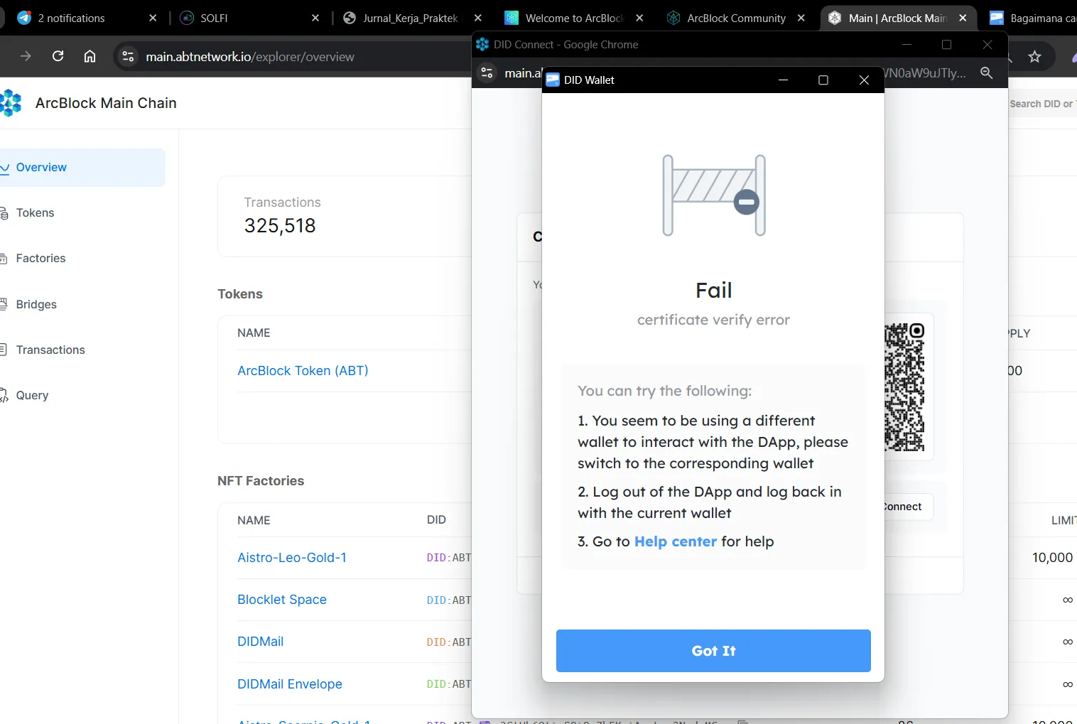The height and width of the screenshot is (724, 1077).
Task: Click the DID column header
Action: (x=436, y=520)
